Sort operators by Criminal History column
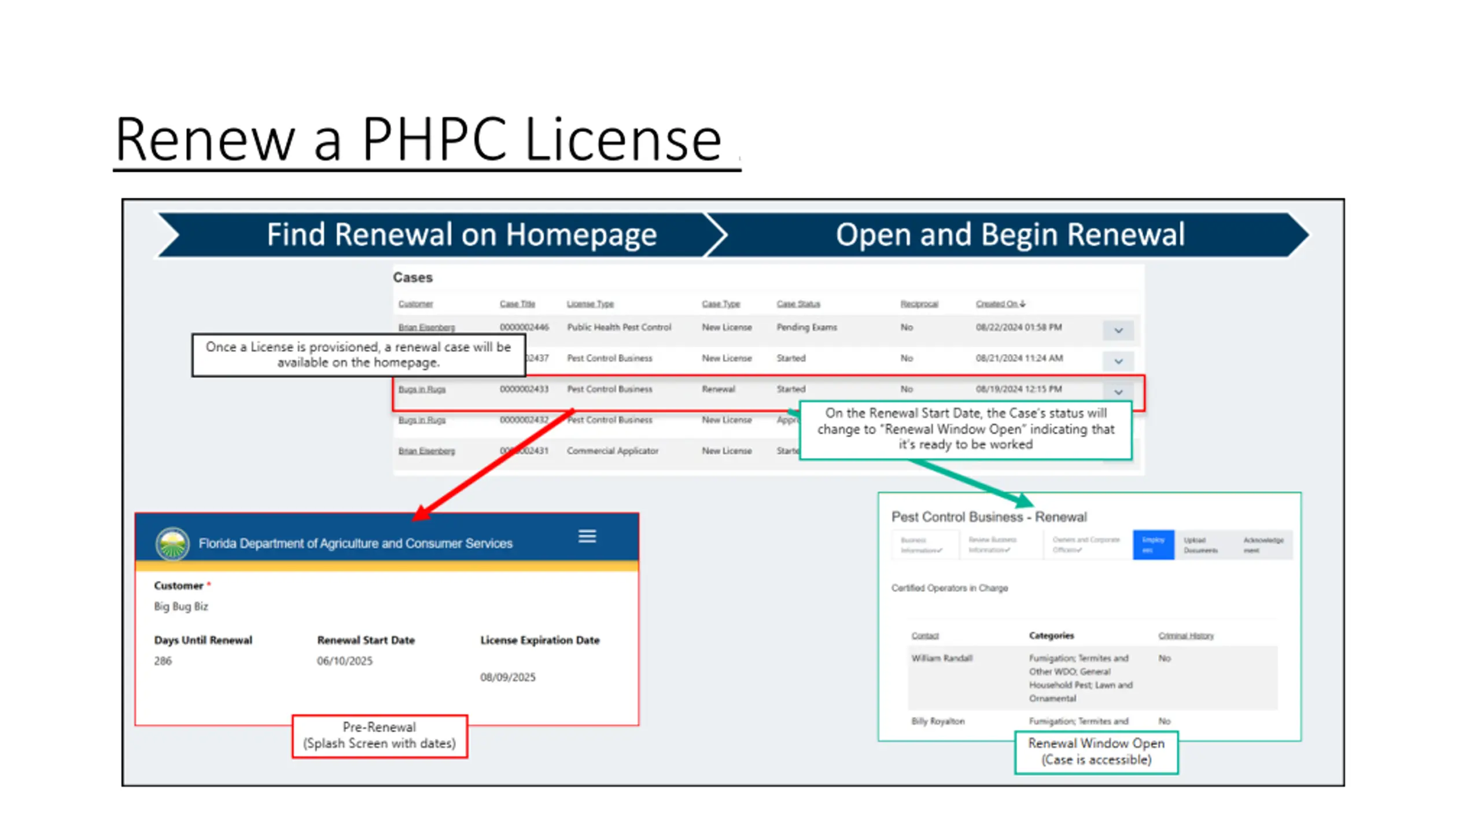 coord(1185,636)
